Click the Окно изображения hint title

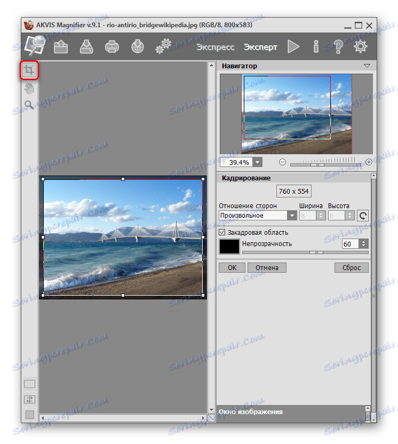pos(251,412)
